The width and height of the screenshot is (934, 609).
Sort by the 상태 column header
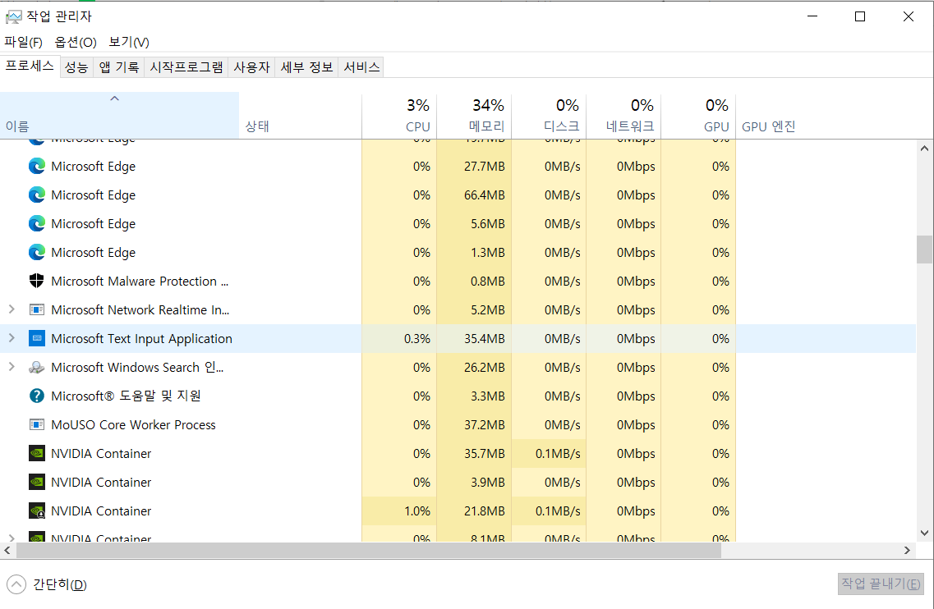300,116
